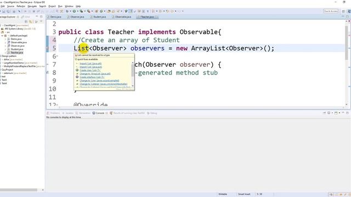Click Collapse All in Package Explorer

click(26, 22)
